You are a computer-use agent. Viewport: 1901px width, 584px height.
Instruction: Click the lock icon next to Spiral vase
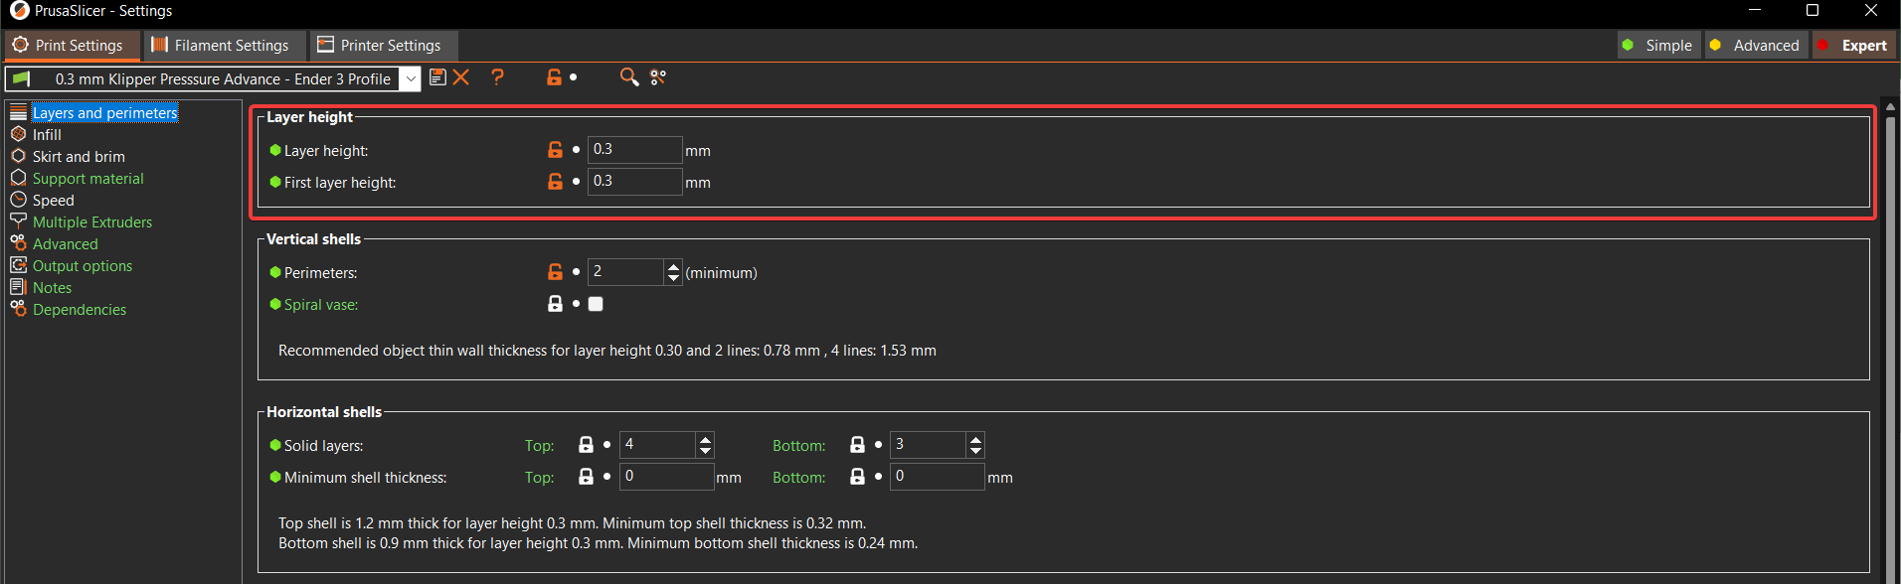[x=555, y=304]
